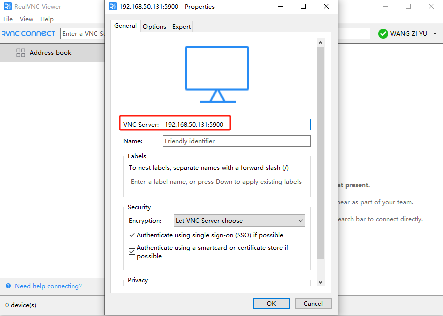Open the File menu

(8, 19)
